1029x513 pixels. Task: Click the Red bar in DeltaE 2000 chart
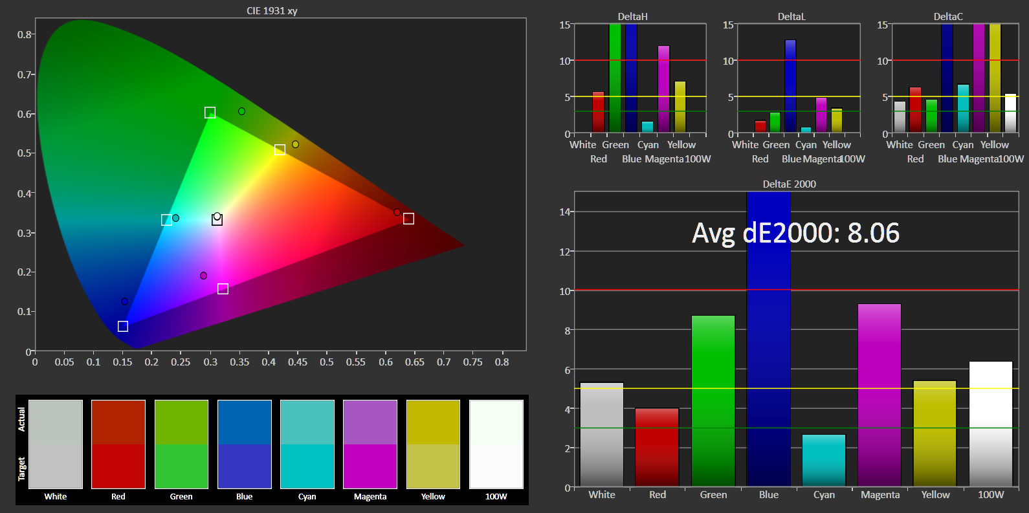(657, 447)
